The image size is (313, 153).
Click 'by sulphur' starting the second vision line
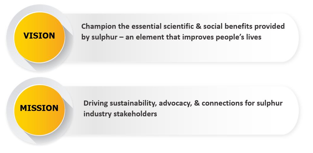[99, 37]
